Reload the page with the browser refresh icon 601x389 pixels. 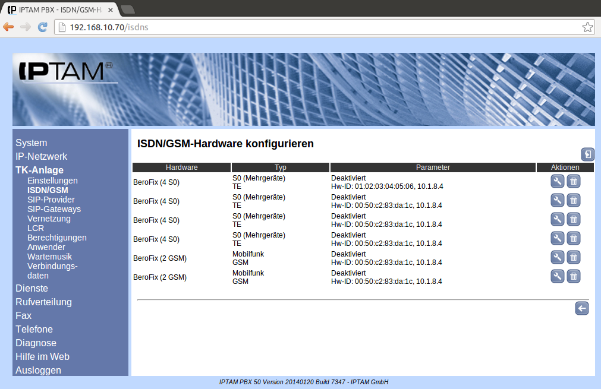42,27
